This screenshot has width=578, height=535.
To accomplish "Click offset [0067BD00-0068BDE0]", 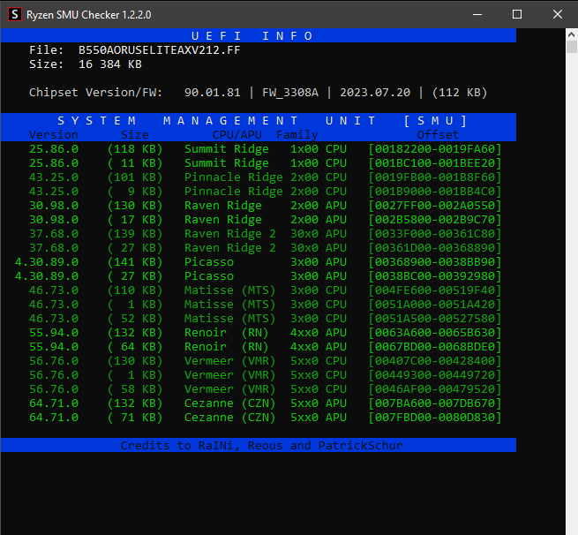I will [x=435, y=347].
